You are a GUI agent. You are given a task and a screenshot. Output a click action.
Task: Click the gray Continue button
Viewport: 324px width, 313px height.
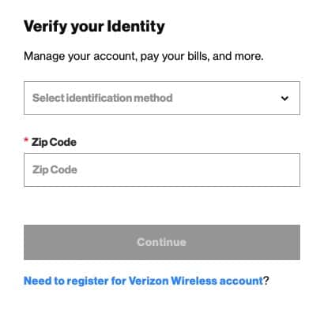click(x=162, y=242)
